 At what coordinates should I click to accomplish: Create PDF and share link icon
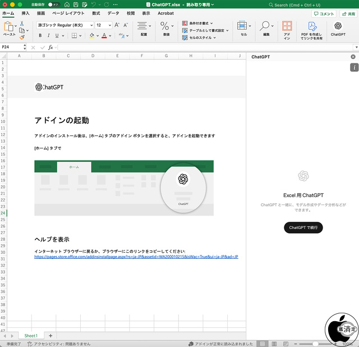[x=312, y=26]
